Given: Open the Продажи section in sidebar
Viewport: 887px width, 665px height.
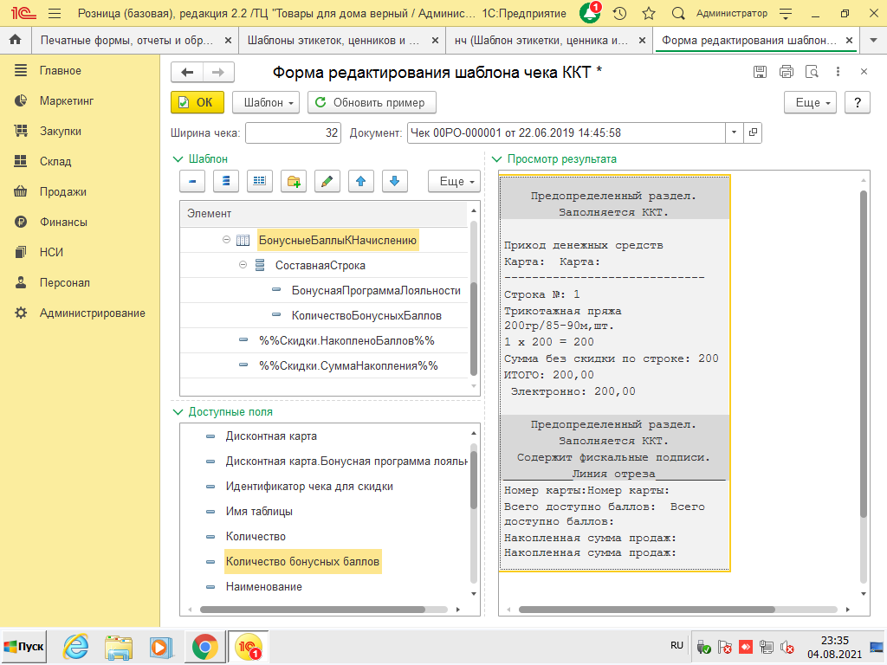Looking at the screenshot, I should pyautogui.click(x=62, y=191).
